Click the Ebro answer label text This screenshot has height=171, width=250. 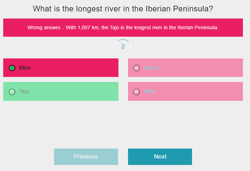point(25,68)
